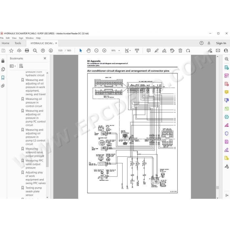
Task: Close the Bookmarks panel
Action: (45, 58)
